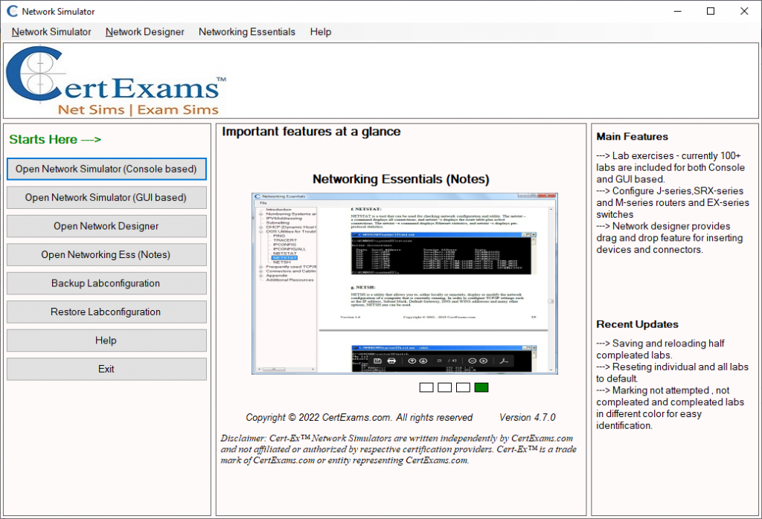
Task: Open the Network Simulator menu
Action: pos(51,32)
